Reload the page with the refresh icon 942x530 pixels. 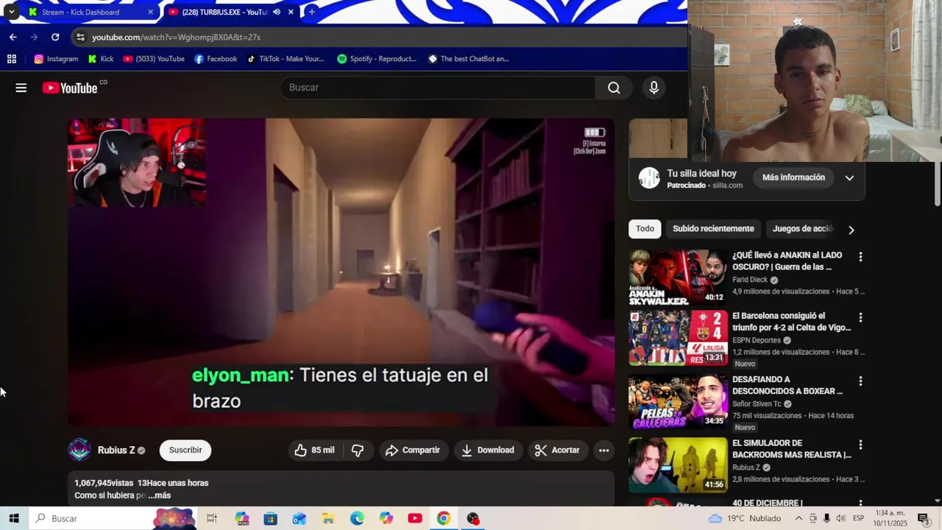55,37
